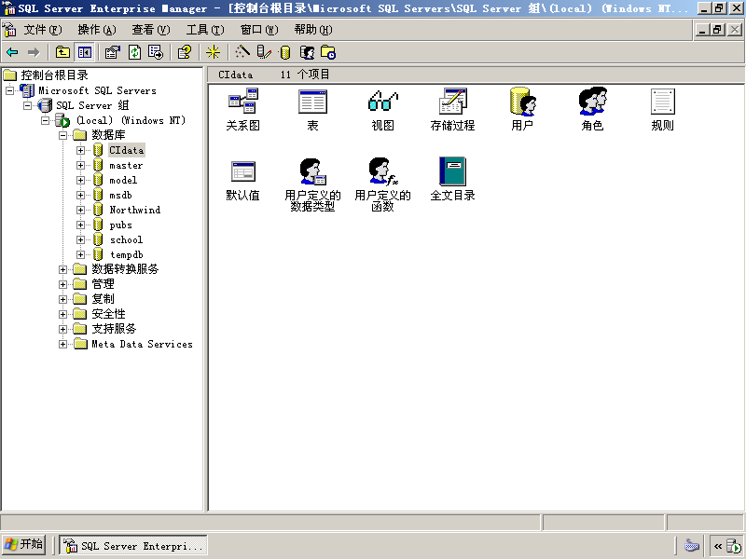
Task: Expand the 数据转换服务 folder
Action: click(62, 269)
